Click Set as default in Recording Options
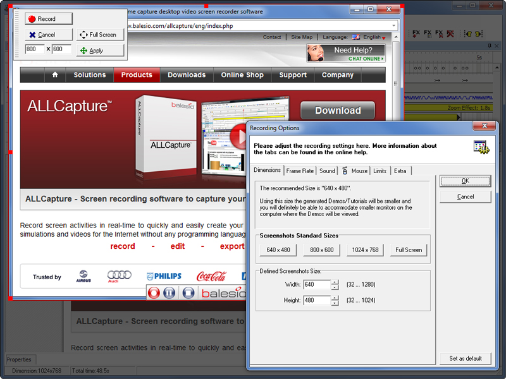Image resolution: width=506 pixels, height=379 pixels. tap(465, 358)
